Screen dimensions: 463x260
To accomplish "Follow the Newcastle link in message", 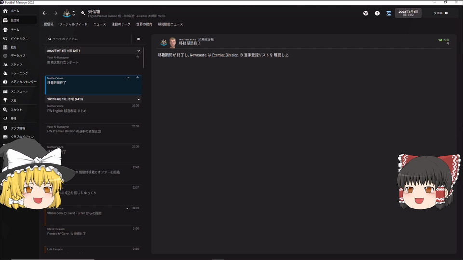I will coord(198,55).
